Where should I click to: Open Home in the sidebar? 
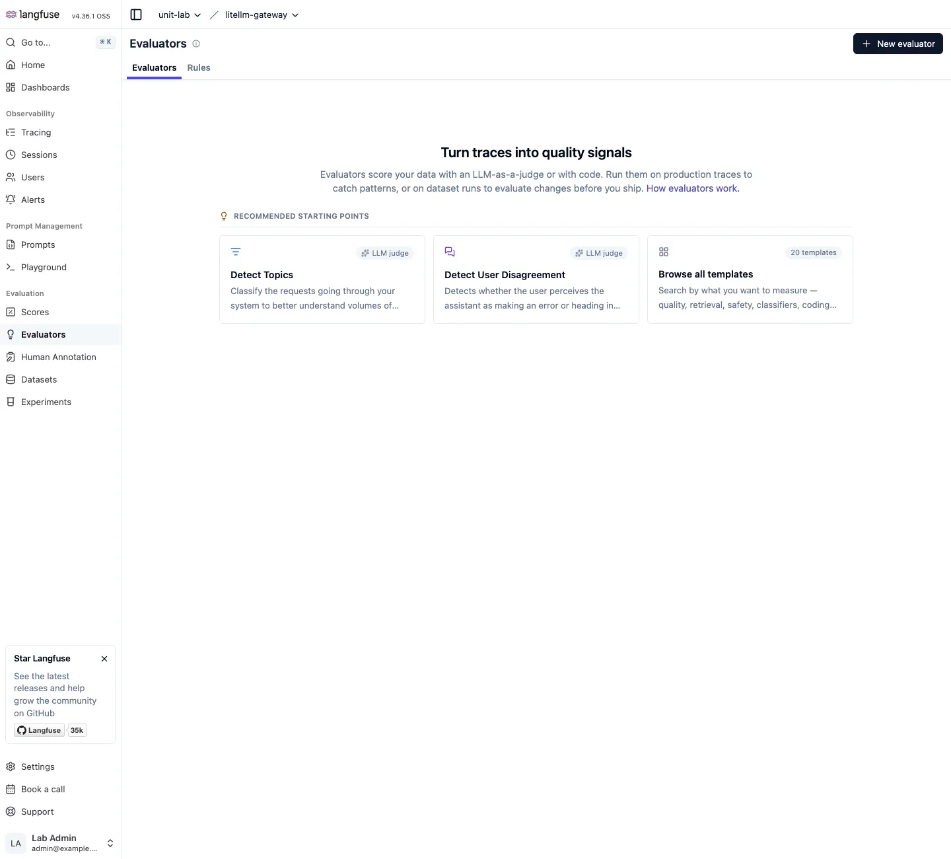click(60, 65)
